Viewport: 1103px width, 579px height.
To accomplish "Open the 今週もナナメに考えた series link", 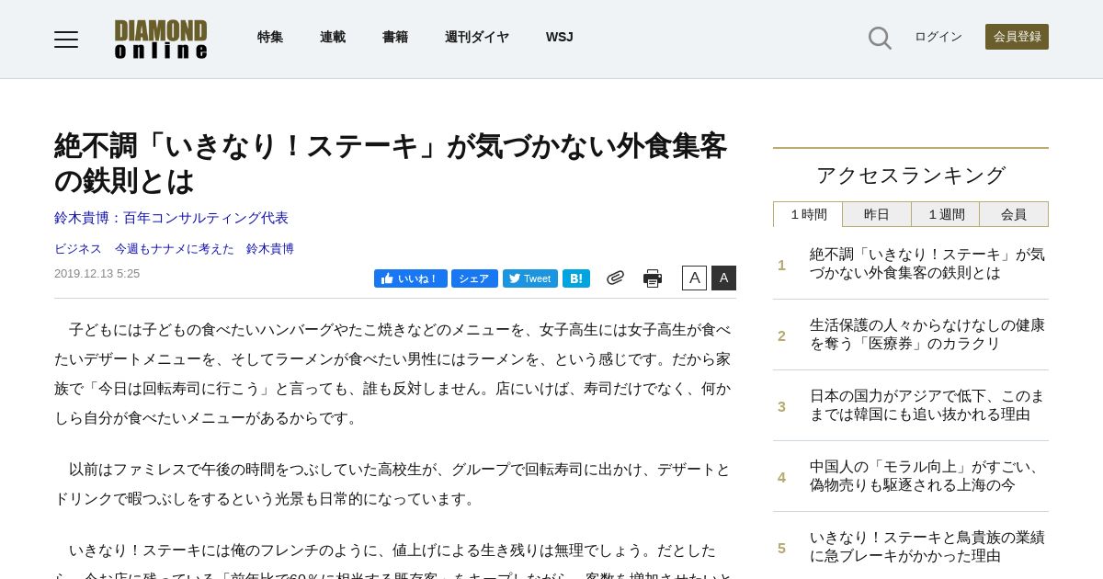I will [175, 249].
